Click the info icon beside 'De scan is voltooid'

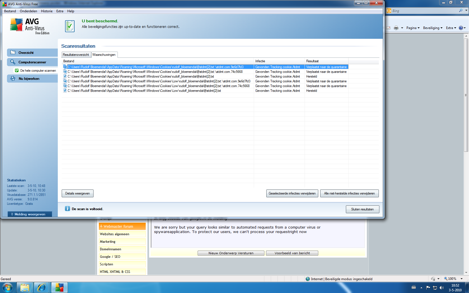tap(67, 208)
